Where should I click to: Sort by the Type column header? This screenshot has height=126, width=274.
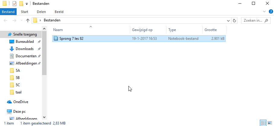[184, 30]
